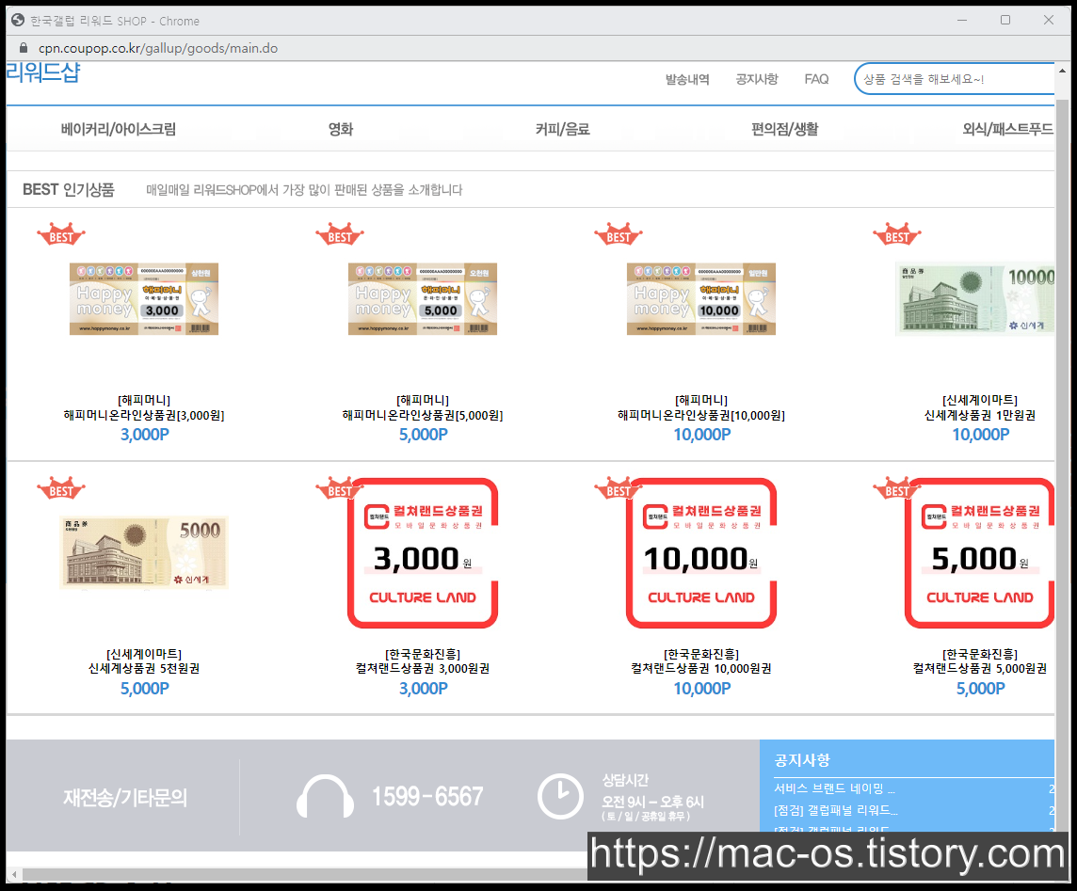Click horizontal scrollbar left arrow
1077x891 pixels.
(14, 874)
